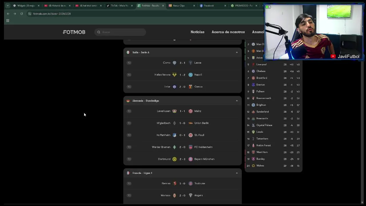
Task: Switch to the Widgets browser tab
Action: pos(26,5)
